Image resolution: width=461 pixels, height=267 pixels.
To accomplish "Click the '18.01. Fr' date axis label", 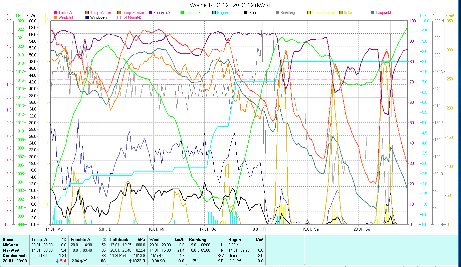I will (259, 229).
